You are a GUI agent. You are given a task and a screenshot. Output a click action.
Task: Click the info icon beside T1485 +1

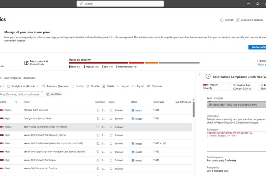(164, 143)
